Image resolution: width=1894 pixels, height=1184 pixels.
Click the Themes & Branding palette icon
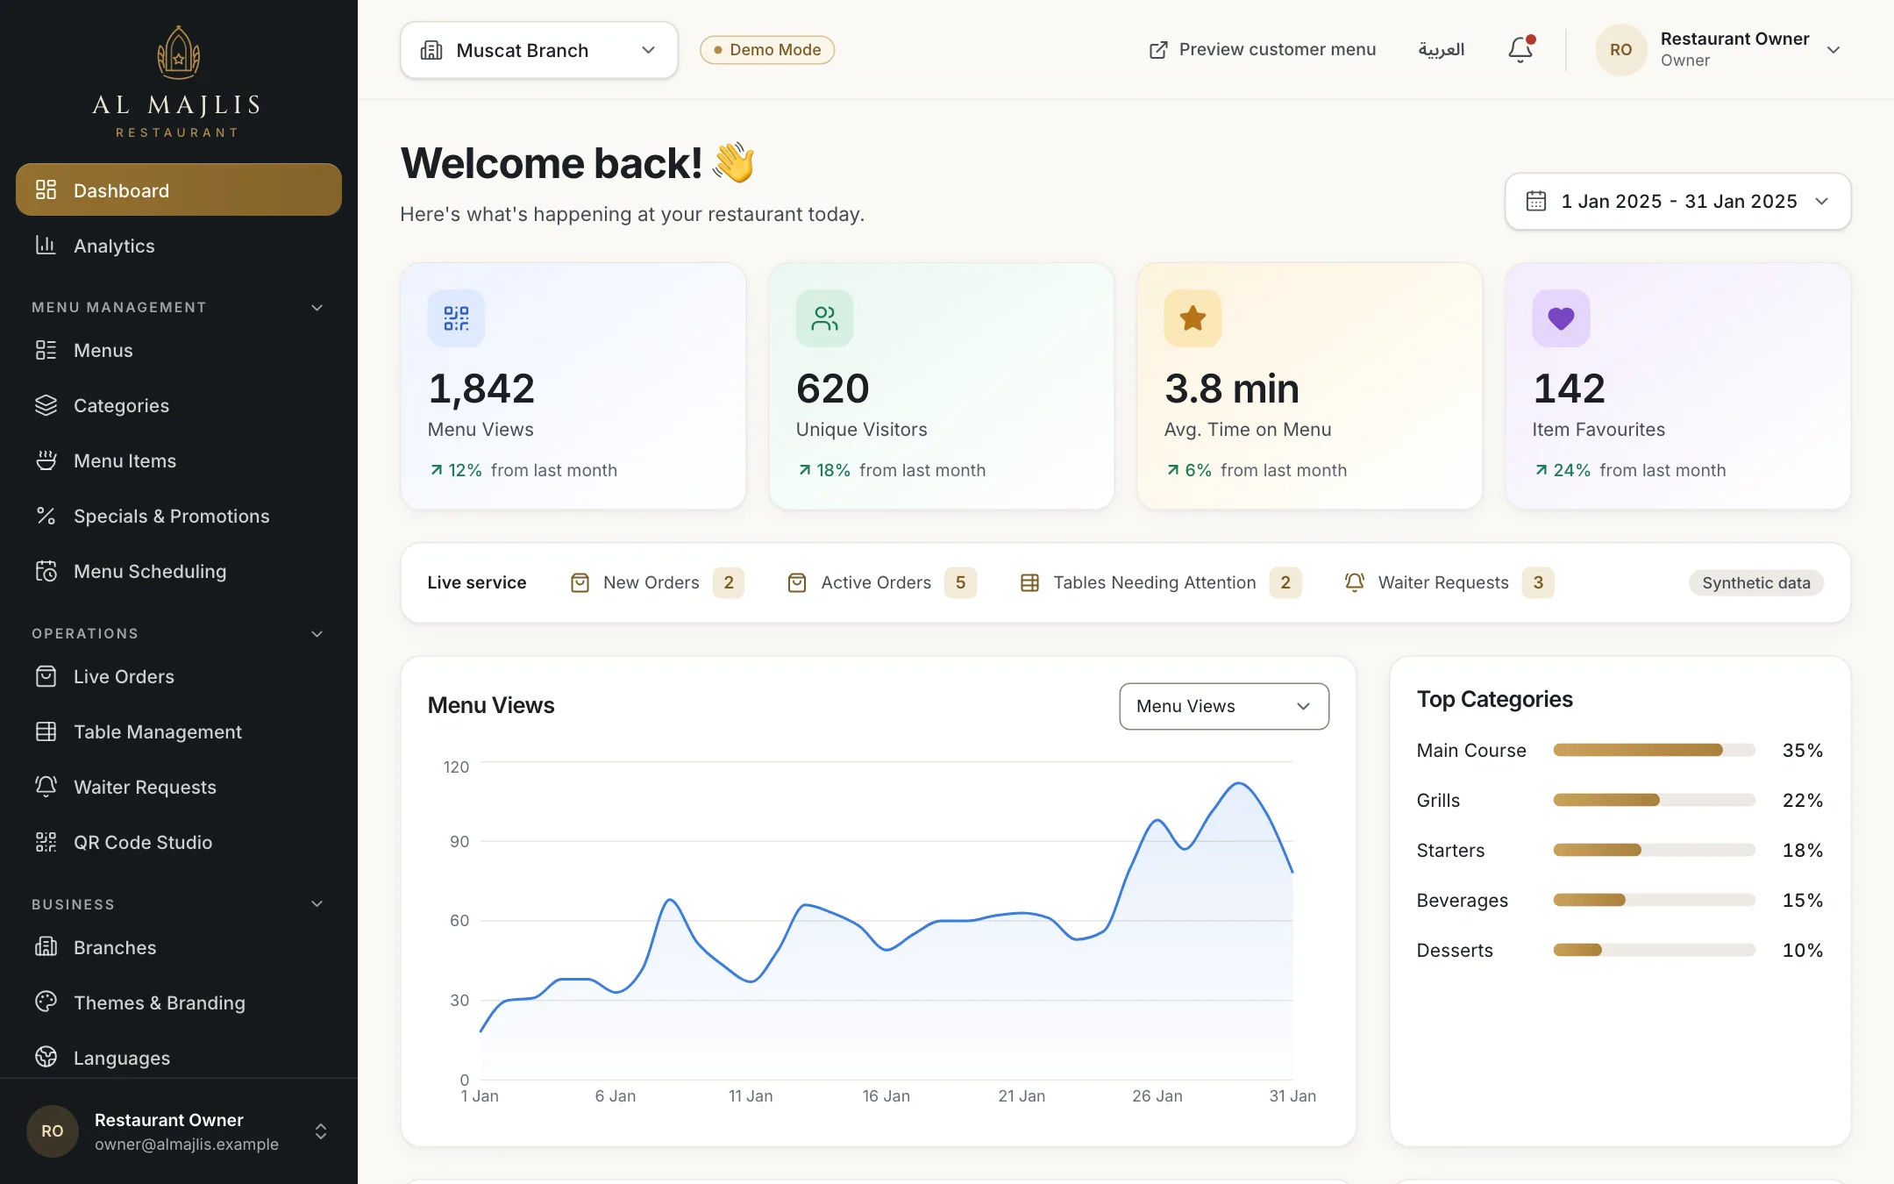point(46,1002)
